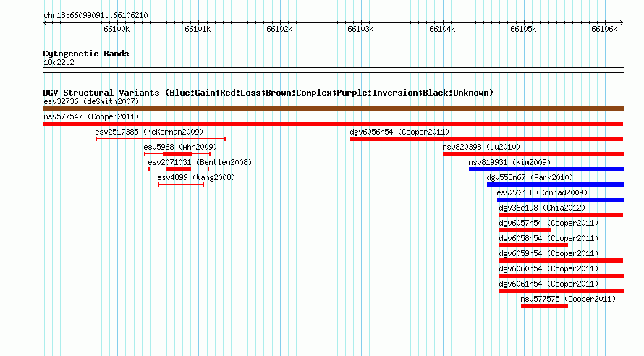Select the dgv558n67 blue gain bar
644x356 pixels.
tap(555, 185)
